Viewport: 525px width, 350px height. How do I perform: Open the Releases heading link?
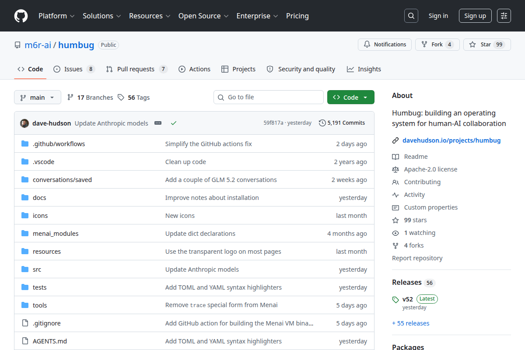pyautogui.click(x=413, y=283)
